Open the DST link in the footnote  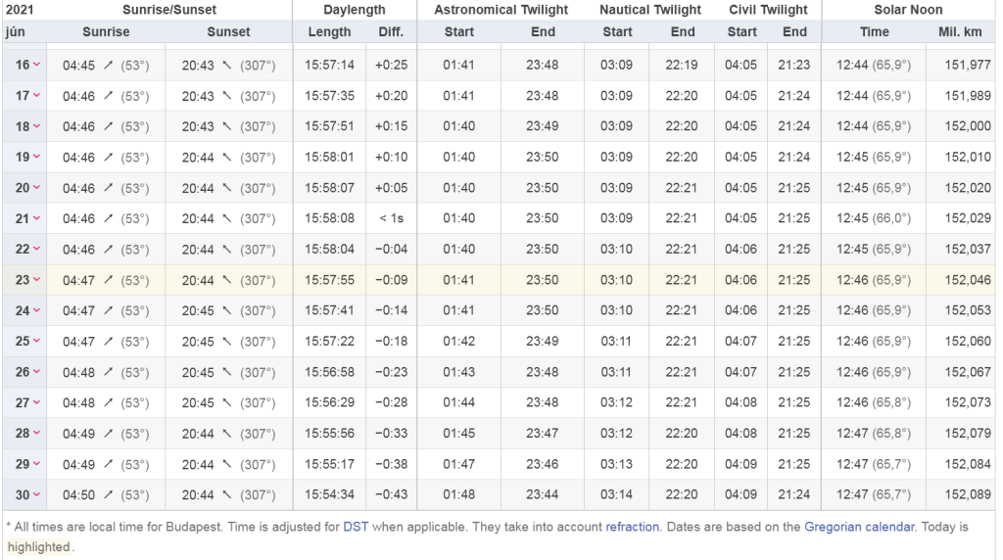tap(356, 527)
